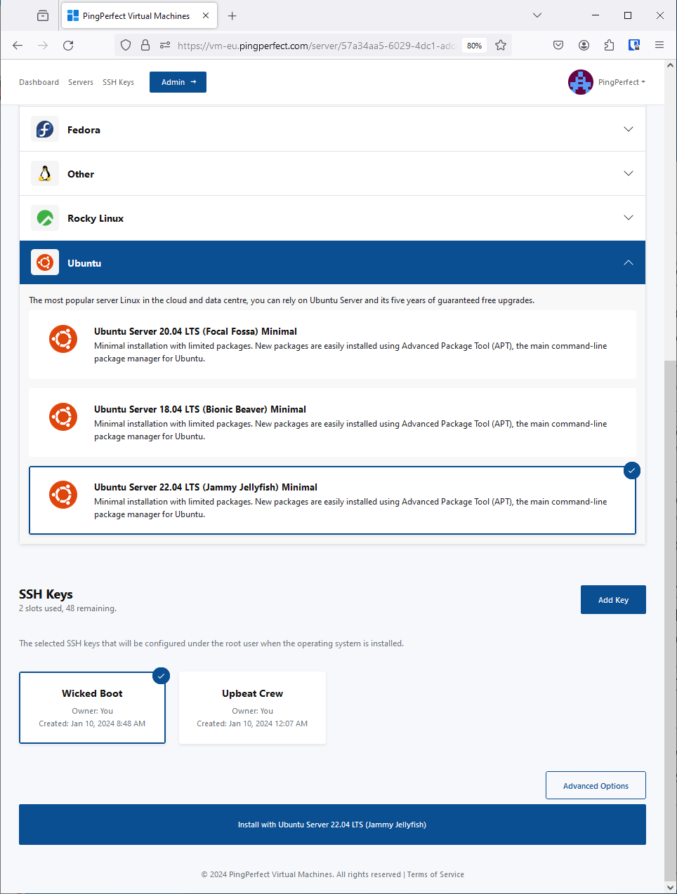The width and height of the screenshot is (677, 894).
Task: Open the Servers nav item
Action: point(81,83)
